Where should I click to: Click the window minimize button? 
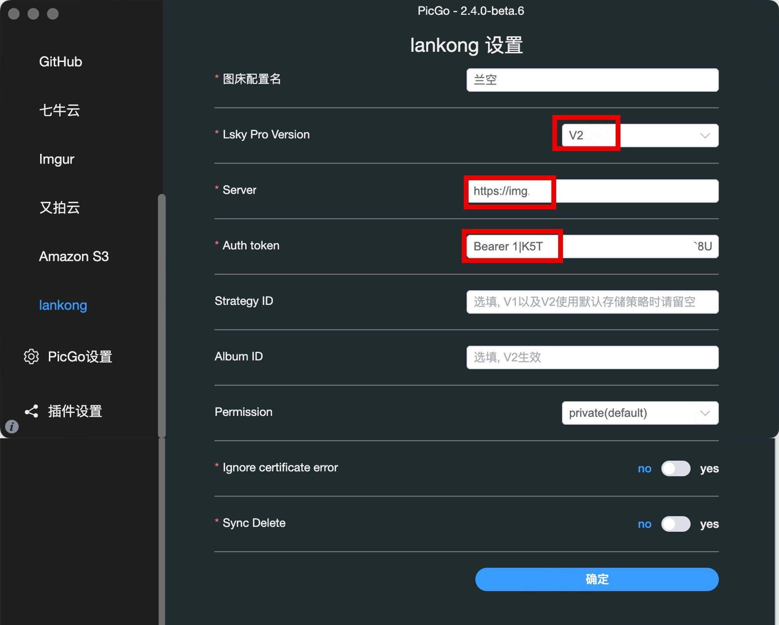(33, 14)
